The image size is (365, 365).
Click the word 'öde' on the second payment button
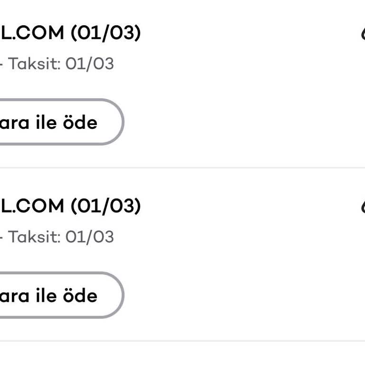(79, 296)
